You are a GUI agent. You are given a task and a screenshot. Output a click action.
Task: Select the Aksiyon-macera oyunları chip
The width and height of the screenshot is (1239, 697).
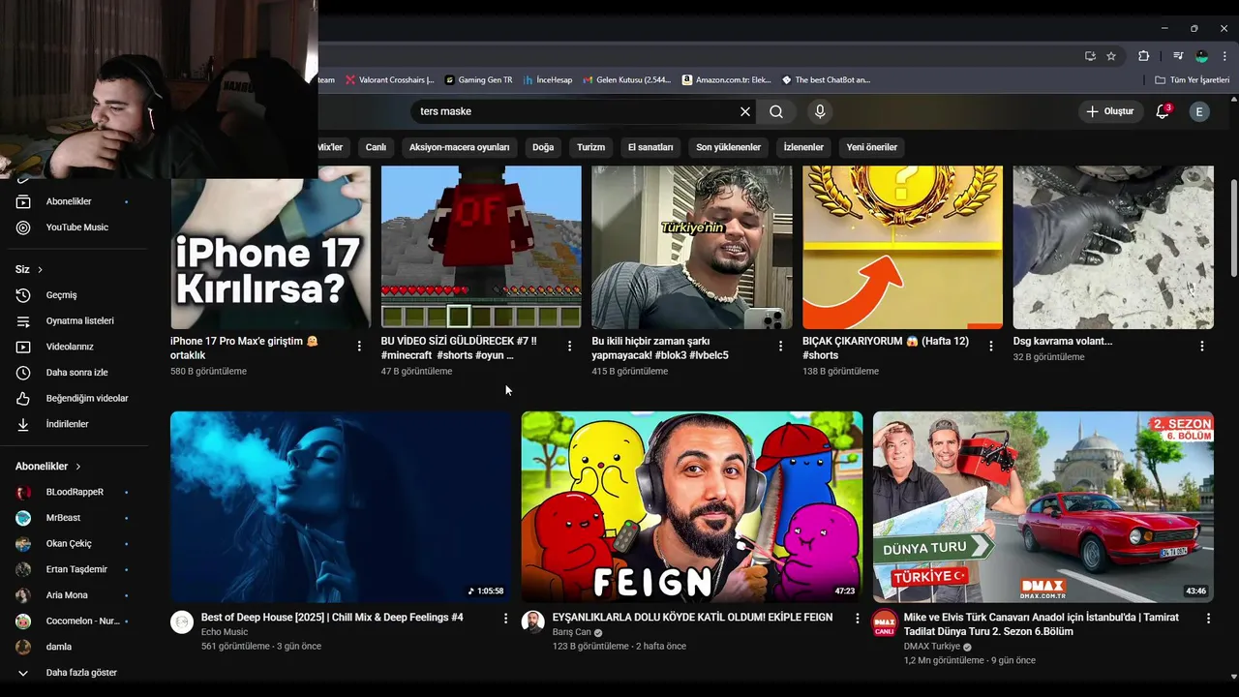[459, 147]
